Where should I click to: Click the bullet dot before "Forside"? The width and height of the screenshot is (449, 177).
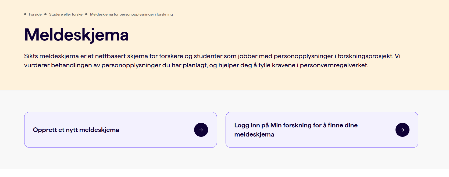(x=25, y=14)
